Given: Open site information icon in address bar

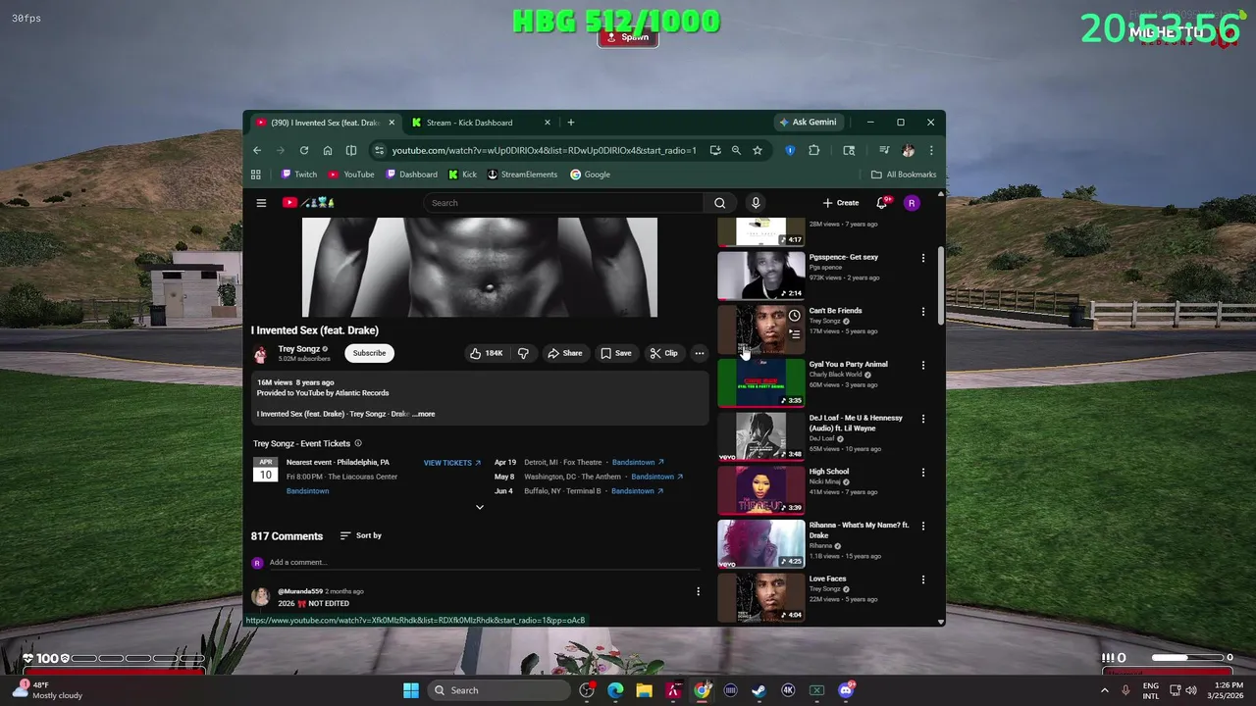Looking at the screenshot, I should click(x=379, y=150).
